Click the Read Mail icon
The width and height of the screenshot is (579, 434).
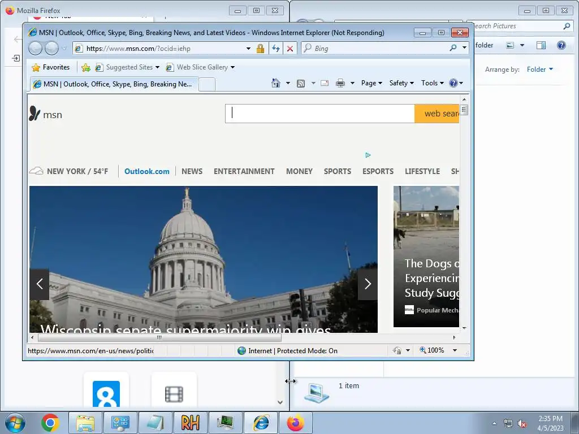coord(325,83)
